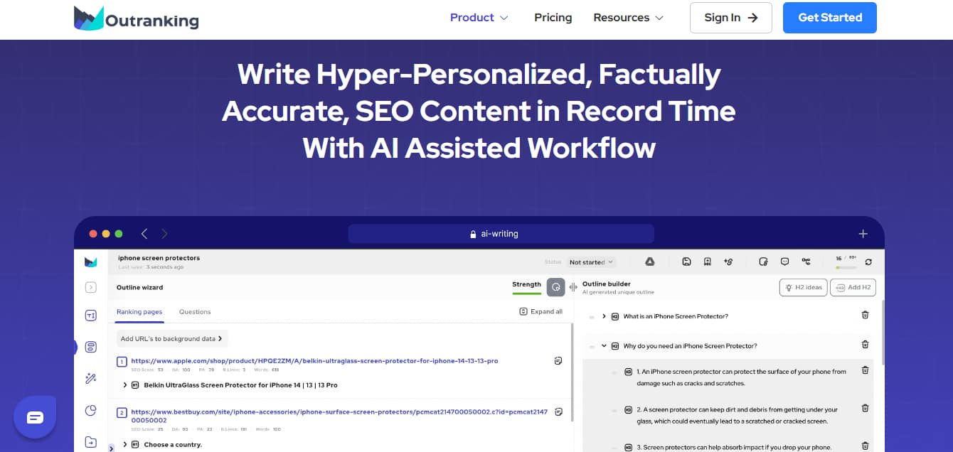Open the comments bubble icon in the top toolbar
Screen dimensions: 953x452
784,262
